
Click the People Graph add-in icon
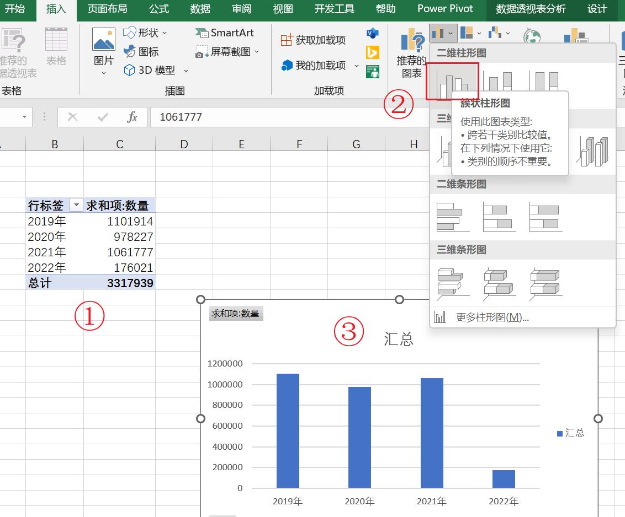pyautogui.click(x=373, y=72)
